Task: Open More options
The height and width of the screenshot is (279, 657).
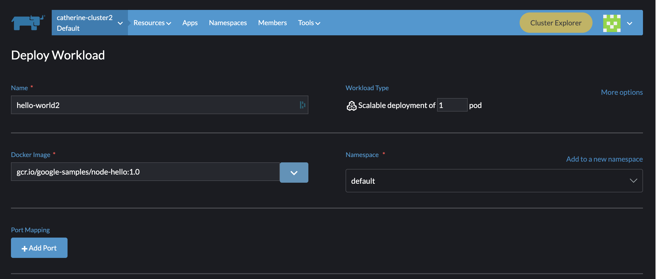Action: (x=622, y=92)
